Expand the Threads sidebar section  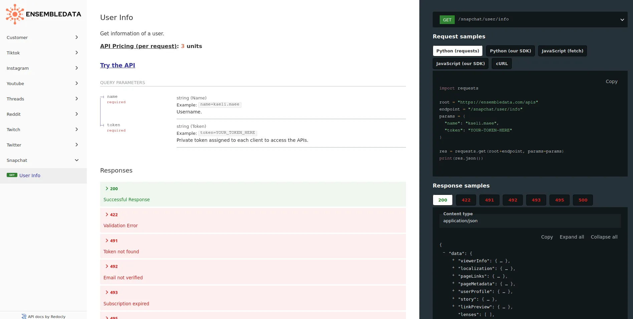pos(43,99)
